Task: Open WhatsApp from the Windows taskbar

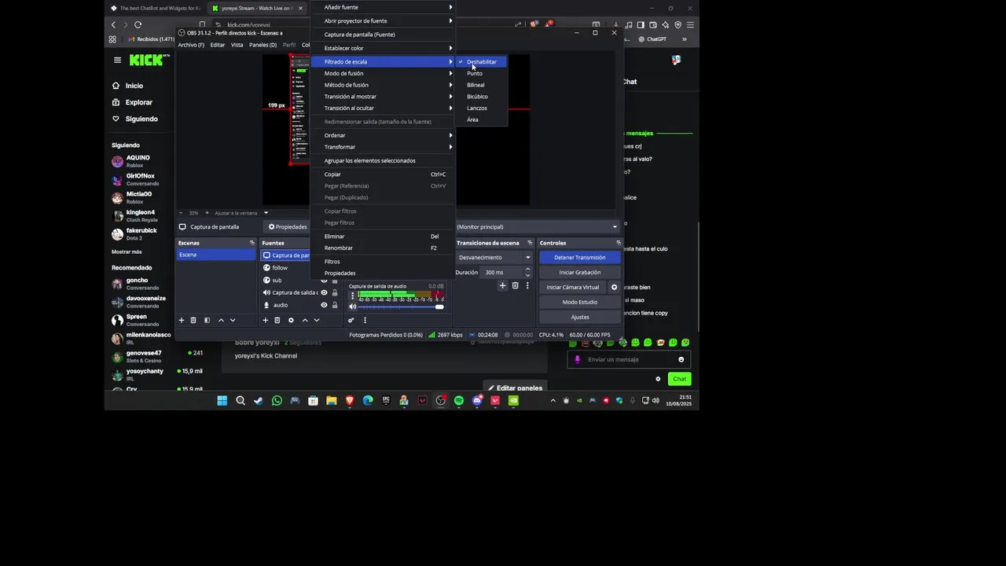Action: tap(277, 400)
